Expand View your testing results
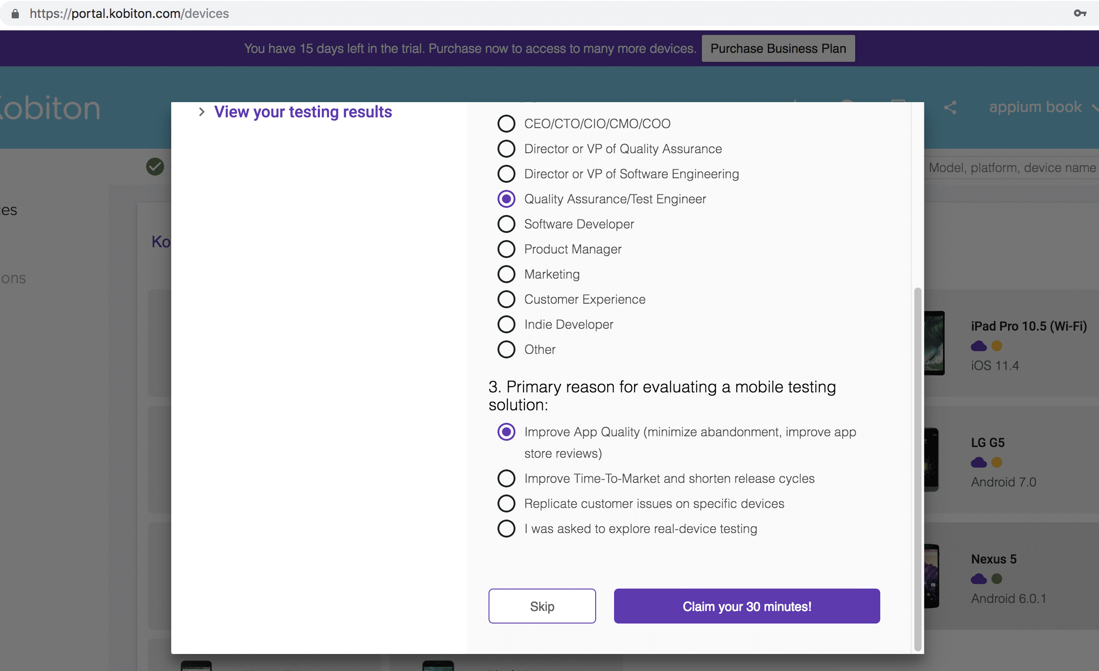The image size is (1099, 671). coord(303,112)
